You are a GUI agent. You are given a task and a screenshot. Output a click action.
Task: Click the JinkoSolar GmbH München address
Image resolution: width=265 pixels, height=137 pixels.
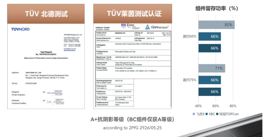coord(138,44)
